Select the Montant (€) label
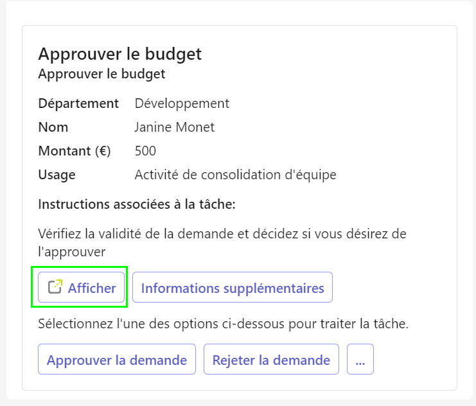This screenshot has height=406, width=476. coord(75,151)
